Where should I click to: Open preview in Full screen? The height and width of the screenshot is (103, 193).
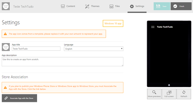pos(169,94)
